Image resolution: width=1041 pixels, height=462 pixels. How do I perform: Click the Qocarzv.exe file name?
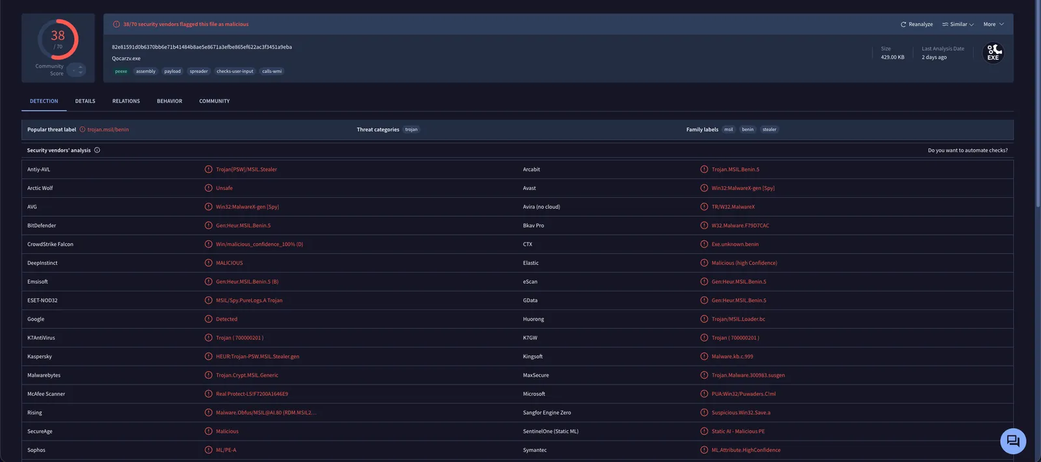click(126, 59)
